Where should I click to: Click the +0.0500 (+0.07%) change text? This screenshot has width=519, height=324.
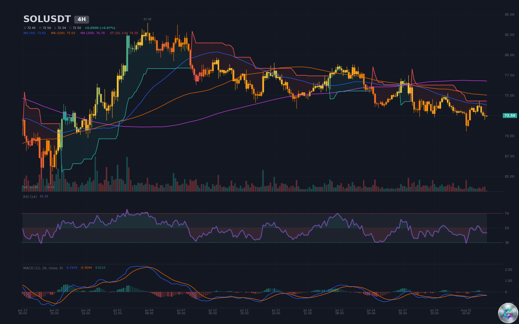point(100,28)
